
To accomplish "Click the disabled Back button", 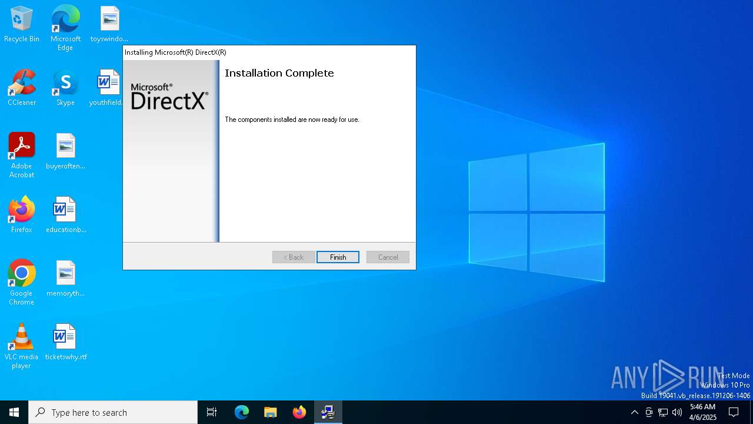I will [294, 257].
